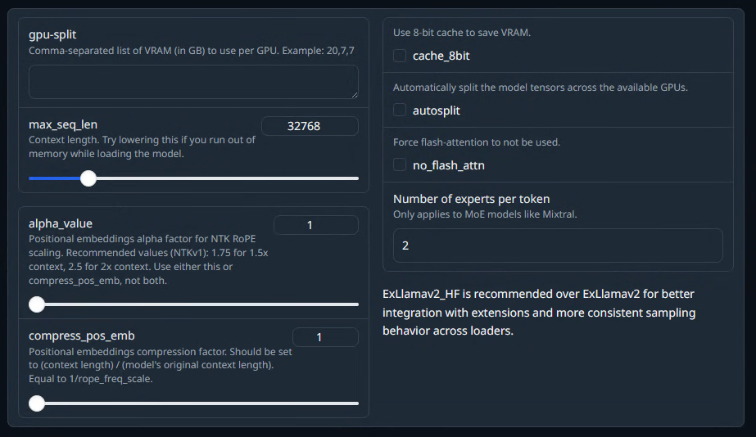This screenshot has height=437, width=756.
Task: Check the no_flash_attn box
Action: pyautogui.click(x=400, y=164)
